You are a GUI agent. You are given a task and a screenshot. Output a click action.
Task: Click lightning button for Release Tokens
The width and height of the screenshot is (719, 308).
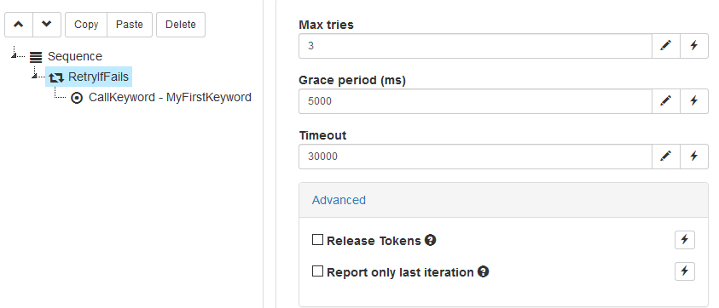click(685, 240)
